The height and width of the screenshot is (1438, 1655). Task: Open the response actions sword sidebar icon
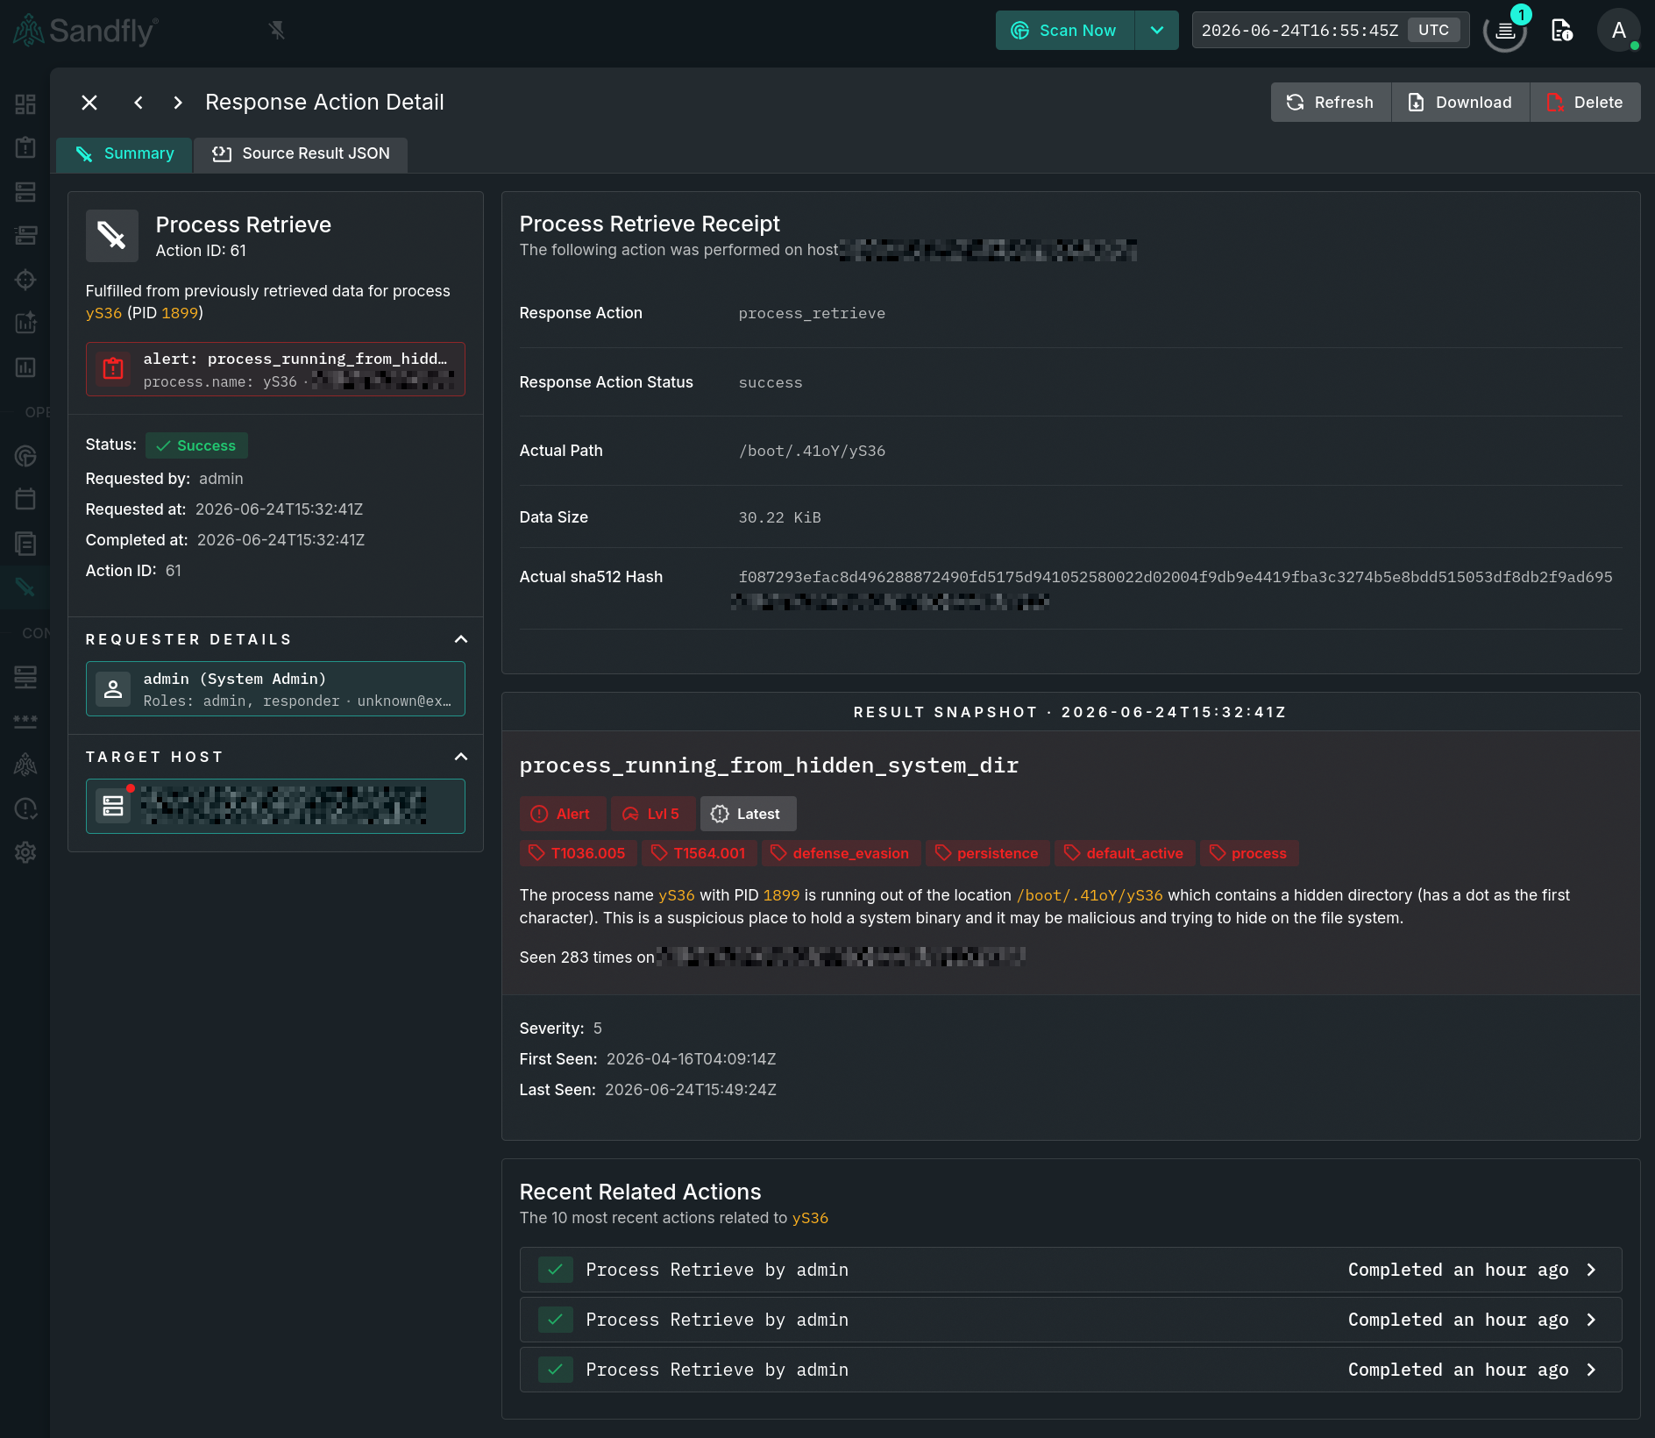tap(25, 587)
